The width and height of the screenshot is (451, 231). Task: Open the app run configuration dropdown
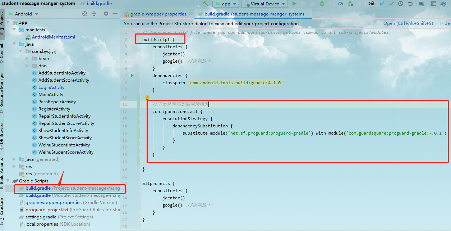[x=226, y=4]
